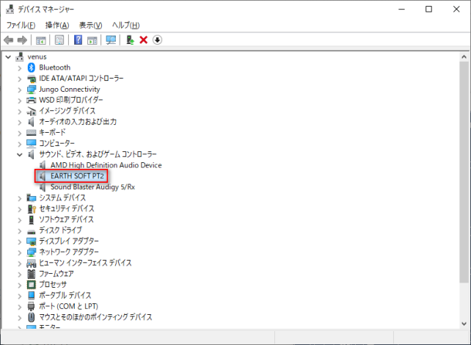This screenshot has width=471, height=345.
Task: Expand the Jungo Connectivity category
Action: pyautogui.click(x=20, y=90)
